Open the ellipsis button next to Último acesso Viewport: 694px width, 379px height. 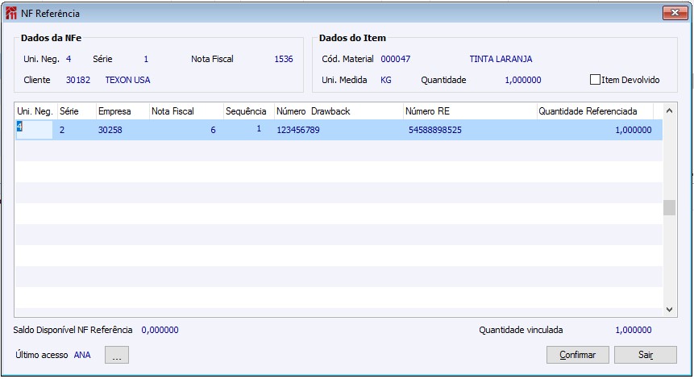(x=117, y=355)
